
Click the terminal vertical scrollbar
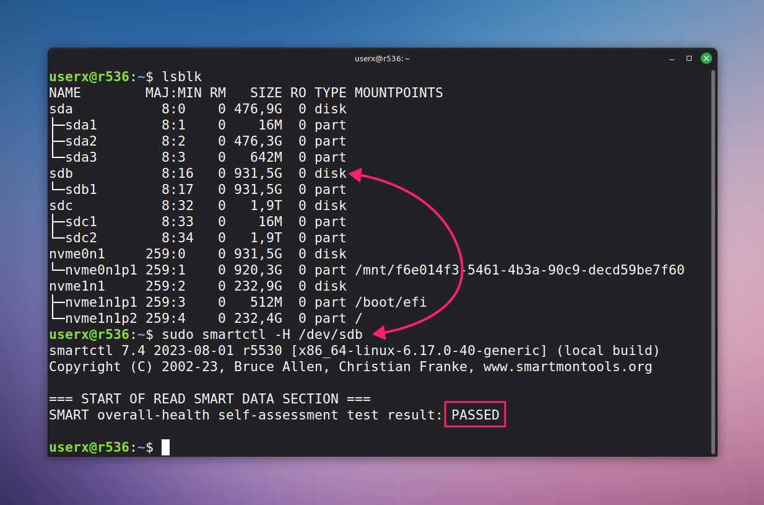714,262
